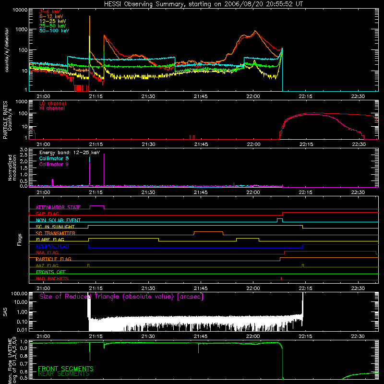Click the 10000 y-axis tick label
384x384 pixels.
coord(20,10)
